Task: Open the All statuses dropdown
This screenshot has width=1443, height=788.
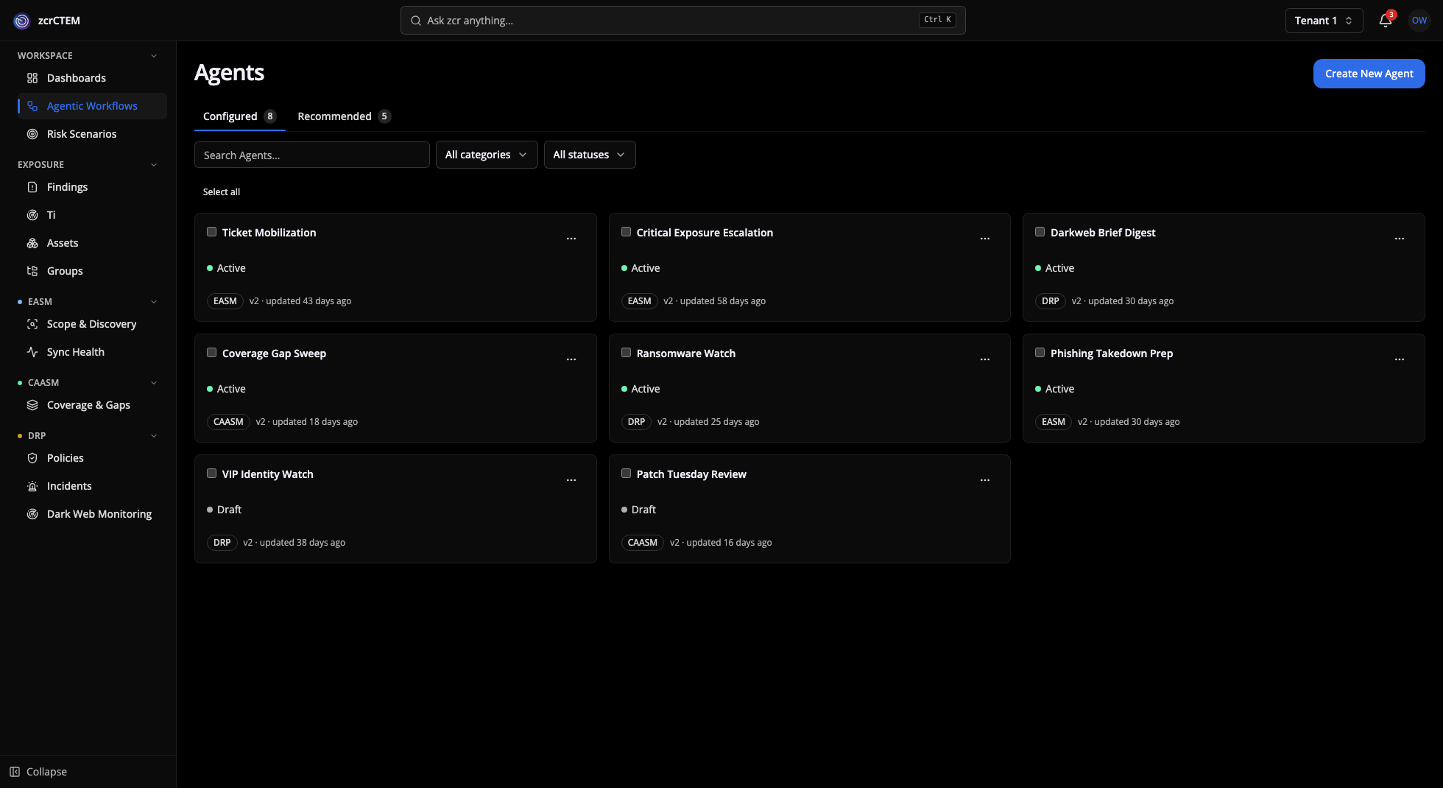Action: (590, 155)
